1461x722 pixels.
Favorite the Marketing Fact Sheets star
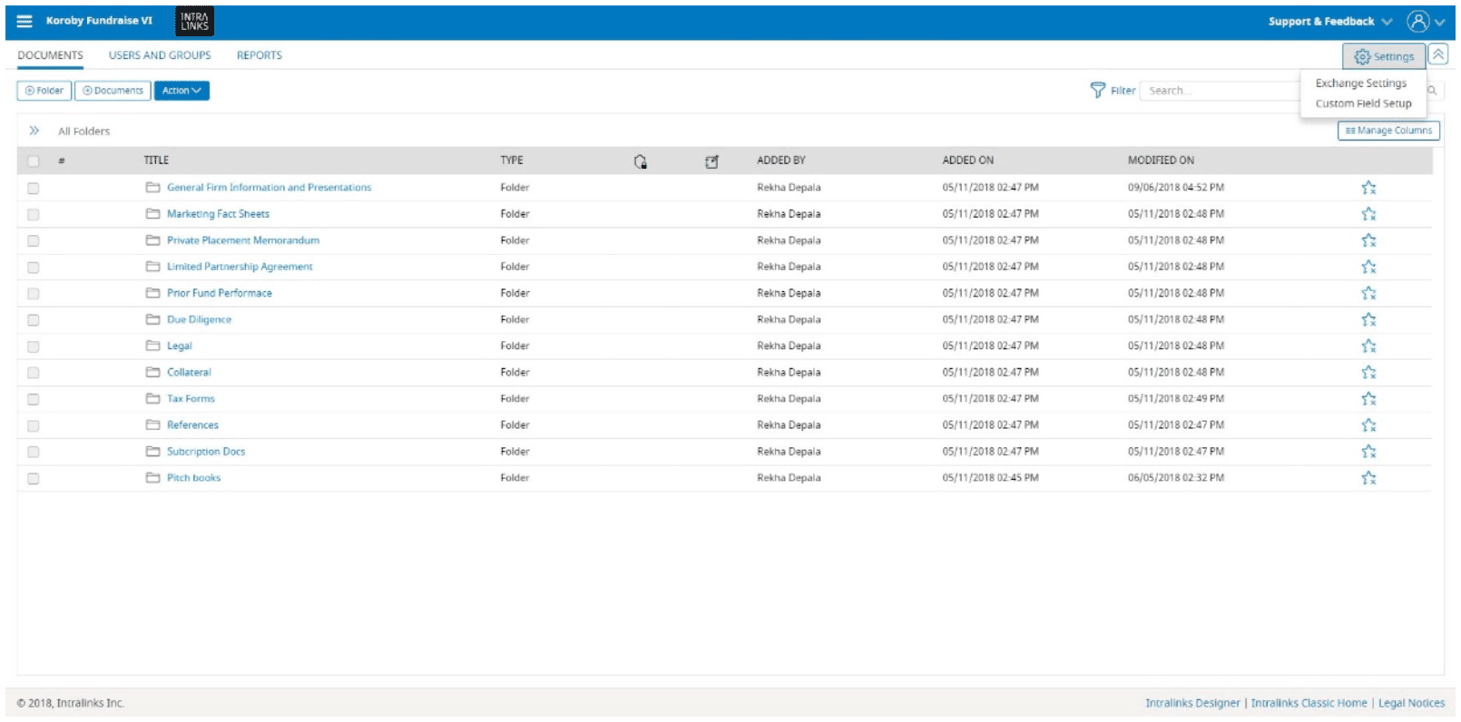click(x=1368, y=214)
